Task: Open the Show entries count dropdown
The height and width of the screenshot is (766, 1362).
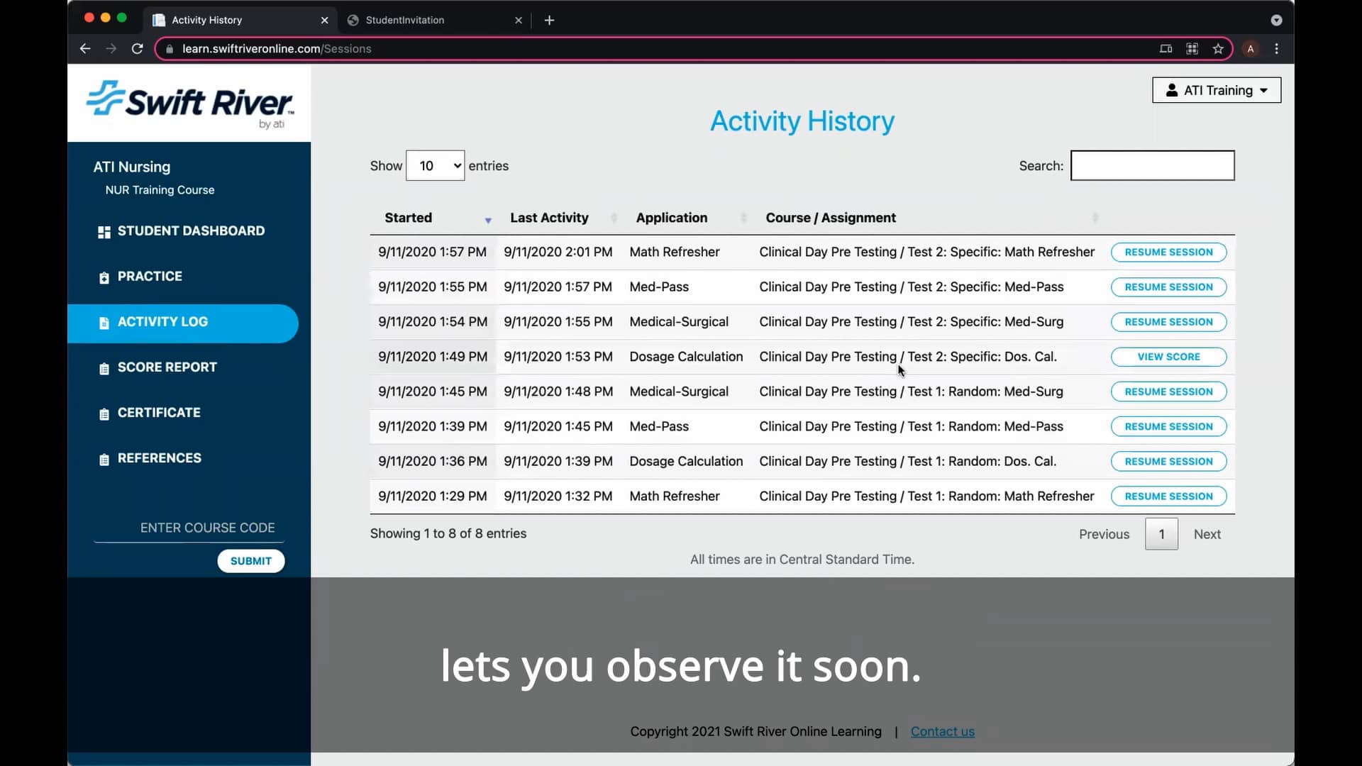Action: (x=435, y=165)
